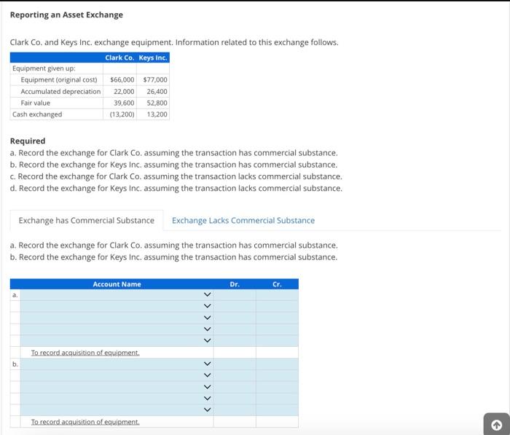
Task: Select the $77,000 equipment cost cell
Action: [x=153, y=79]
